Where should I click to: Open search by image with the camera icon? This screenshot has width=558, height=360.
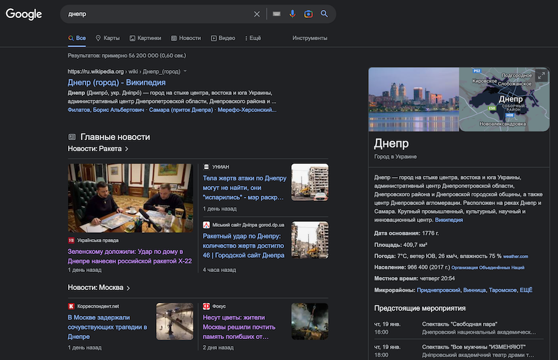tap(308, 14)
